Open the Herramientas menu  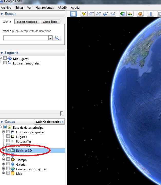pyautogui.click(x=44, y=8)
